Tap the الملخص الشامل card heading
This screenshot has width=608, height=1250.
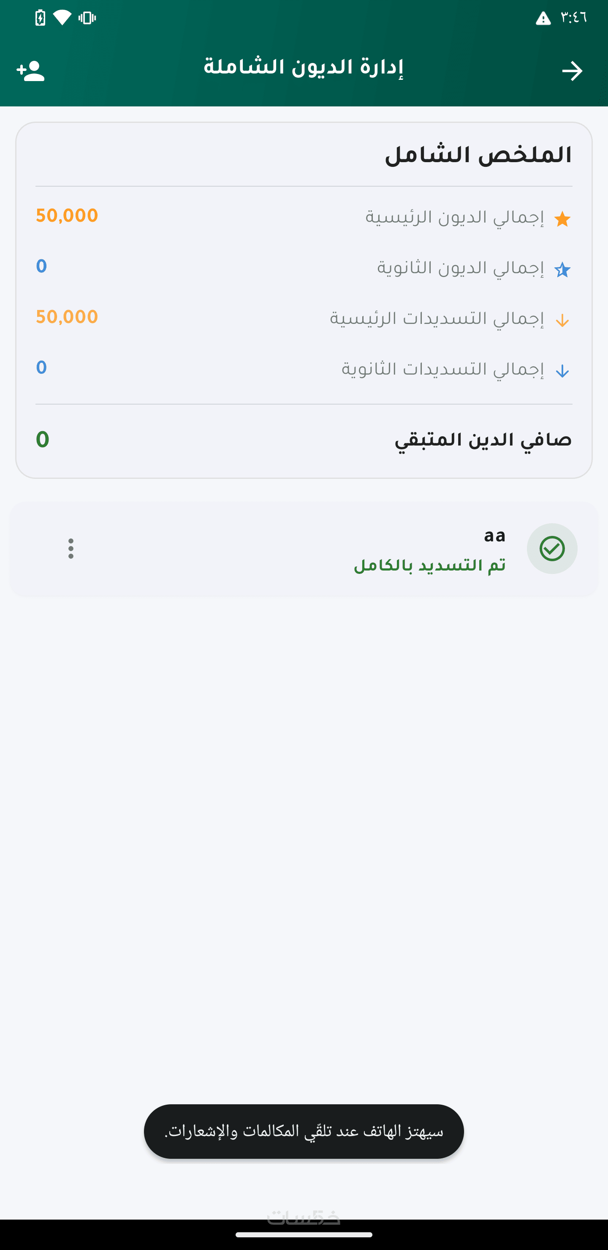pyautogui.click(x=478, y=155)
